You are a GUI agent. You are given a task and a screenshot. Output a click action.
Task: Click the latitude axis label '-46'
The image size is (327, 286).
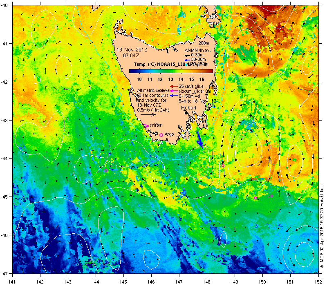tap(4, 235)
